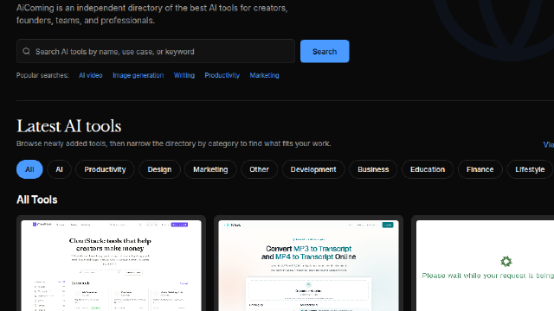This screenshot has height=311, width=554.
Task: Click the magnifier icon in the search box
Action: coord(27,52)
